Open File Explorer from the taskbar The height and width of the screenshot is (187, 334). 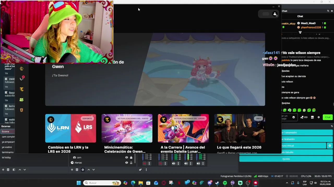(141, 183)
